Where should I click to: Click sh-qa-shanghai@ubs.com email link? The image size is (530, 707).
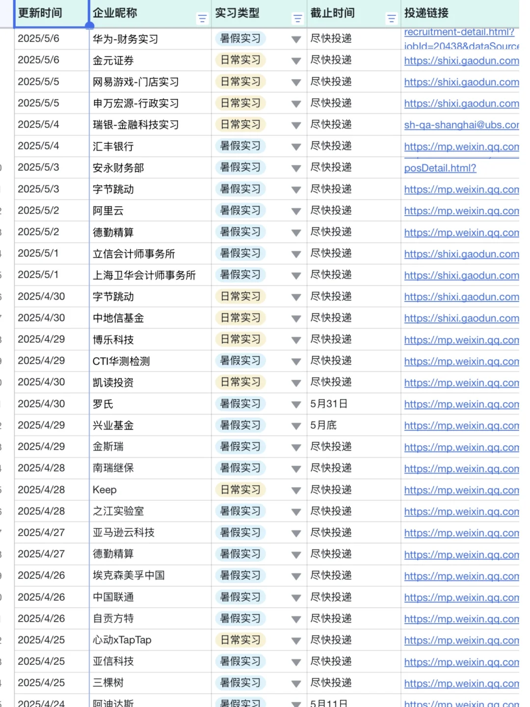(x=461, y=125)
